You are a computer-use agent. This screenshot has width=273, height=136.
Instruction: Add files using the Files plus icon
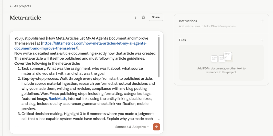[x=262, y=40]
